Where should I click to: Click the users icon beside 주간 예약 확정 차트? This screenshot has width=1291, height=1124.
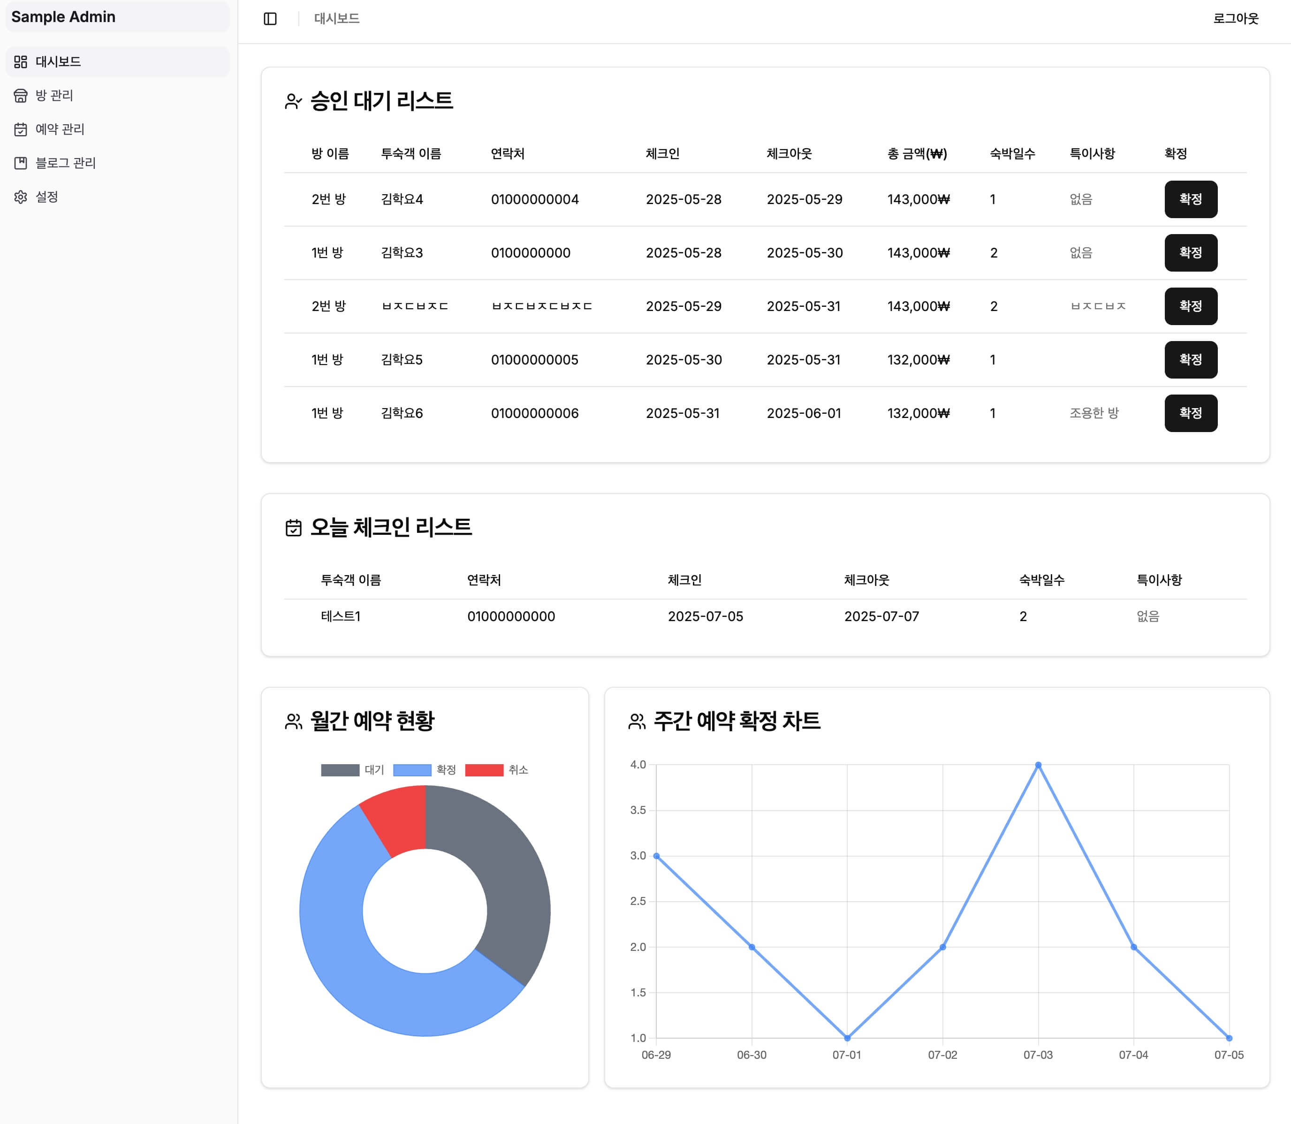point(637,721)
